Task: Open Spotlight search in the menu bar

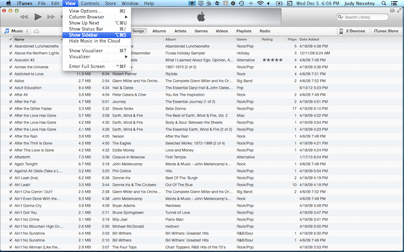Action: pyautogui.click(x=384, y=3)
